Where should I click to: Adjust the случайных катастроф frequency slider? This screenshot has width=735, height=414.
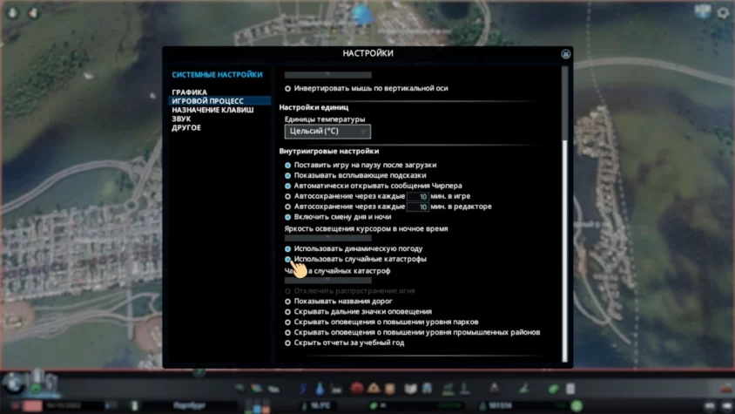327,281
